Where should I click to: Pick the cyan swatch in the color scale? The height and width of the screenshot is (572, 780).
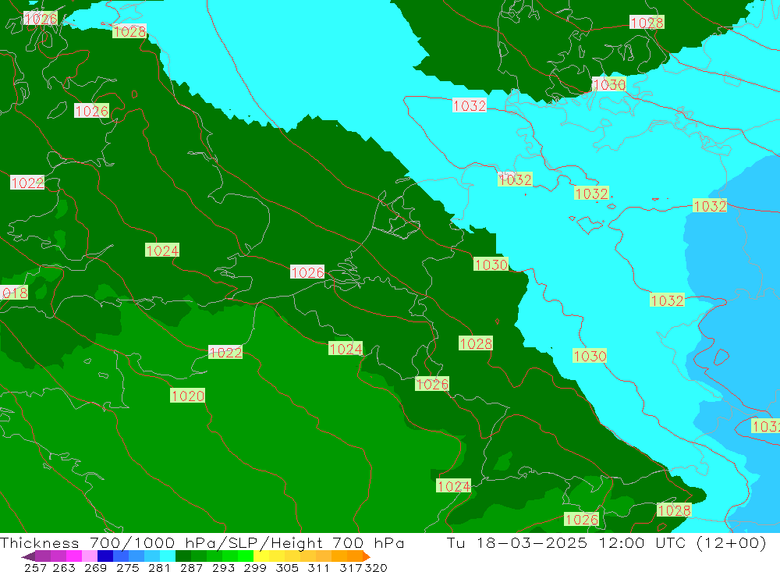(x=168, y=556)
